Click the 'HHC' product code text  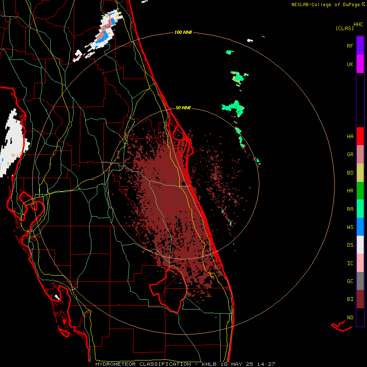point(358,24)
